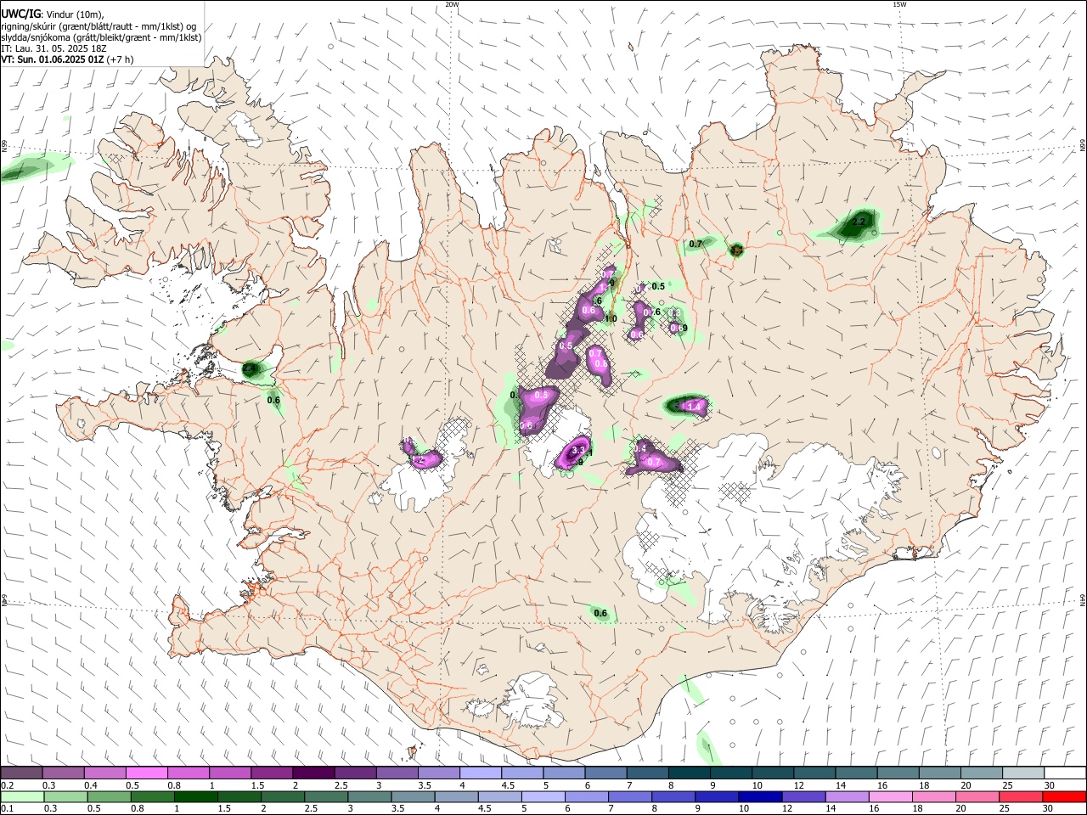Select the rain scale swatch between 0.1 and 0.3
Screen dimensions: 1087x815
pyautogui.click(x=22, y=796)
